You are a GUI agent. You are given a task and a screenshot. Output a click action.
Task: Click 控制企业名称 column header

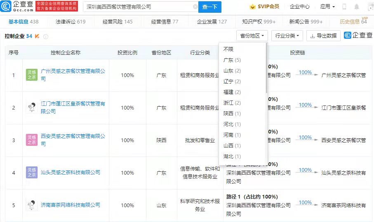65,53
